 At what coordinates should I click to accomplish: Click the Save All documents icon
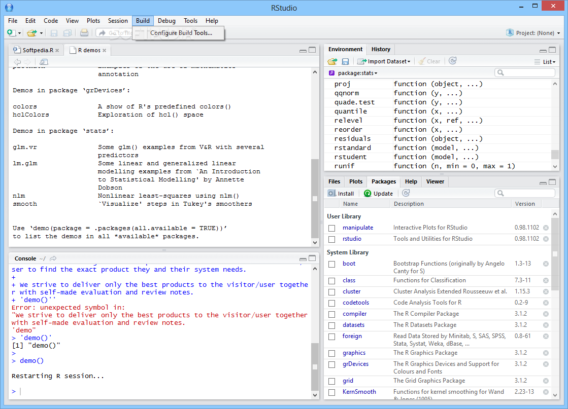[x=68, y=33]
